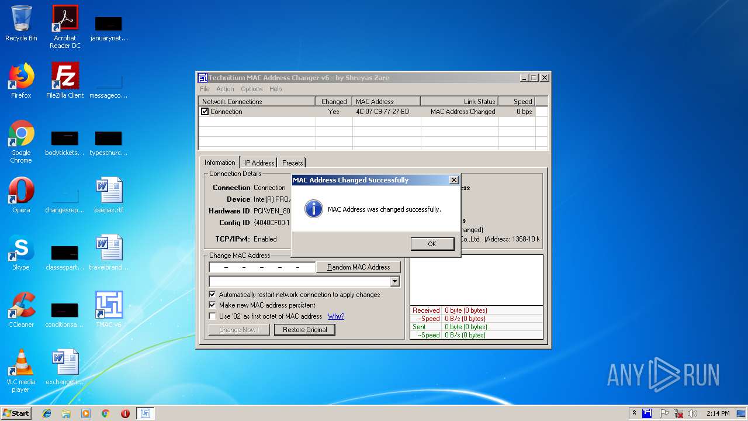Open volume control in tray
Viewport: 748px width, 421px height.
[x=693, y=413]
